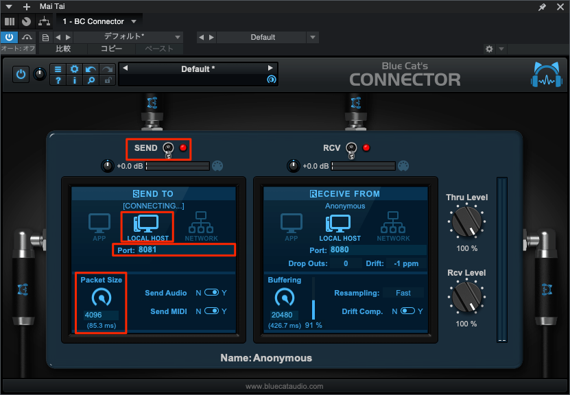Click the padlock lock icon
This screenshot has height=395, width=570.
pyautogui.click(x=107, y=80)
